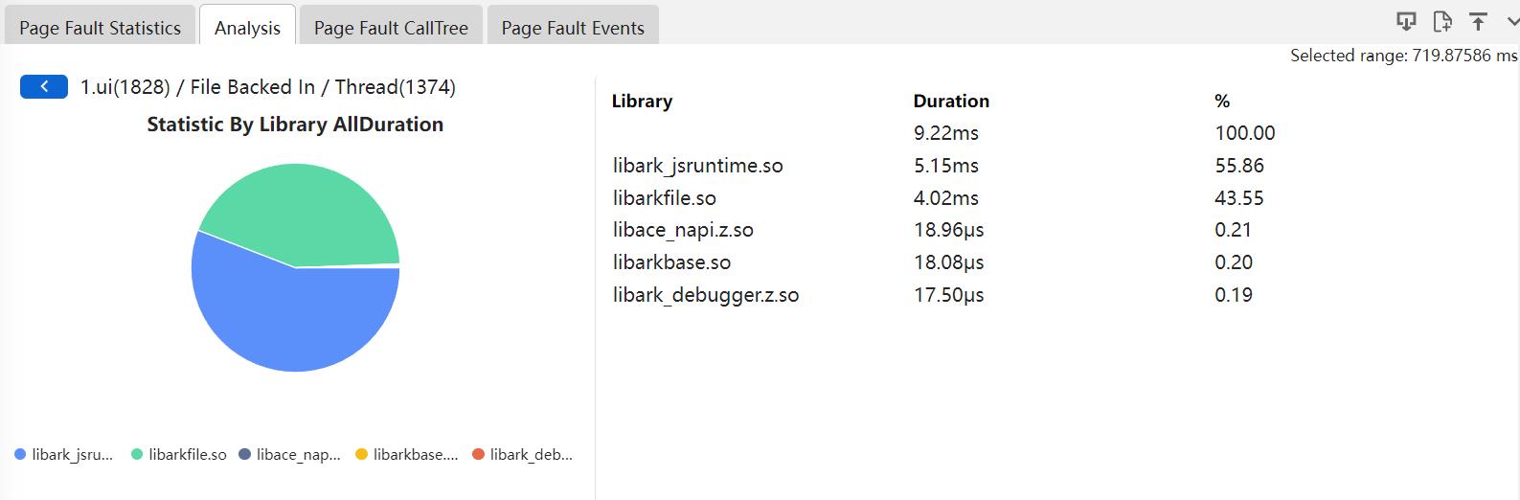Click the move-to-top arrow icon

1478,21
